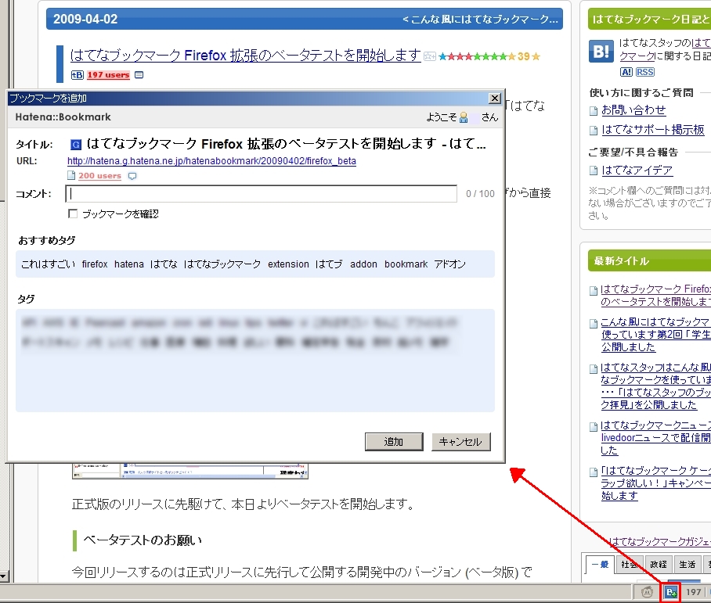Select the recommended tag bookmark
Image resolution: width=711 pixels, height=603 pixels.
click(x=406, y=264)
